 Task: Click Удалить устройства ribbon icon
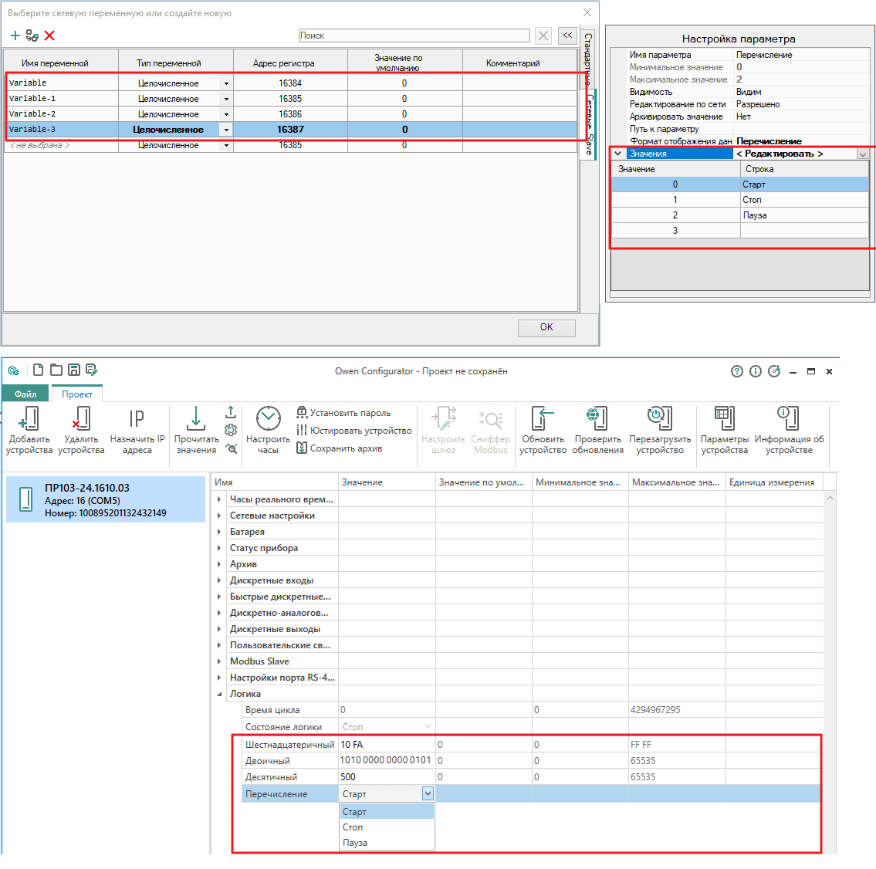point(80,419)
